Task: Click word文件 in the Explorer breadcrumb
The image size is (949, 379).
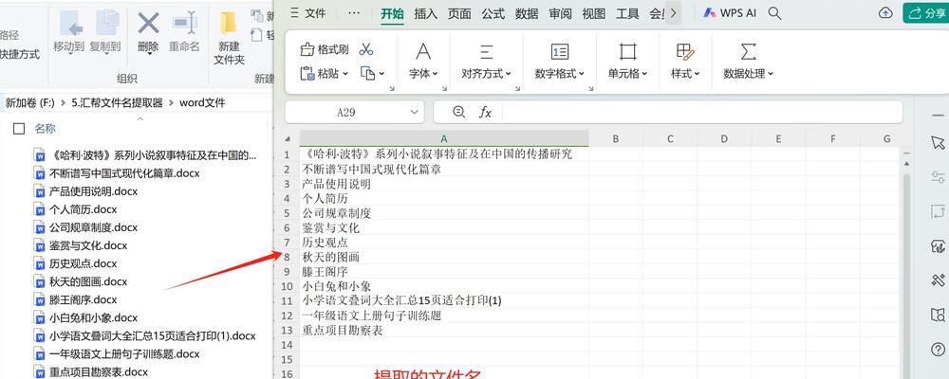Action: click(x=202, y=102)
